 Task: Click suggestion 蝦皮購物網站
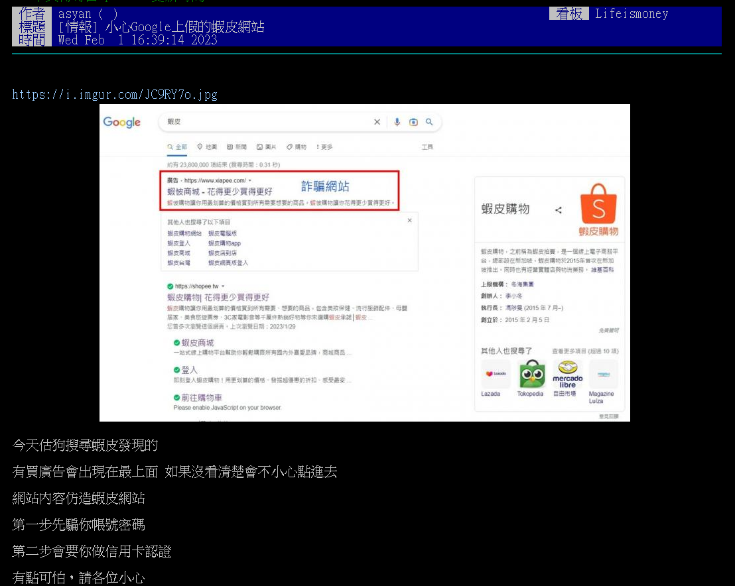tap(184, 233)
